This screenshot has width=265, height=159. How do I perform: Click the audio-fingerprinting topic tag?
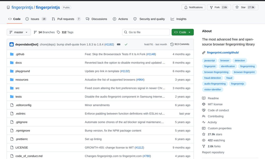point(215,84)
